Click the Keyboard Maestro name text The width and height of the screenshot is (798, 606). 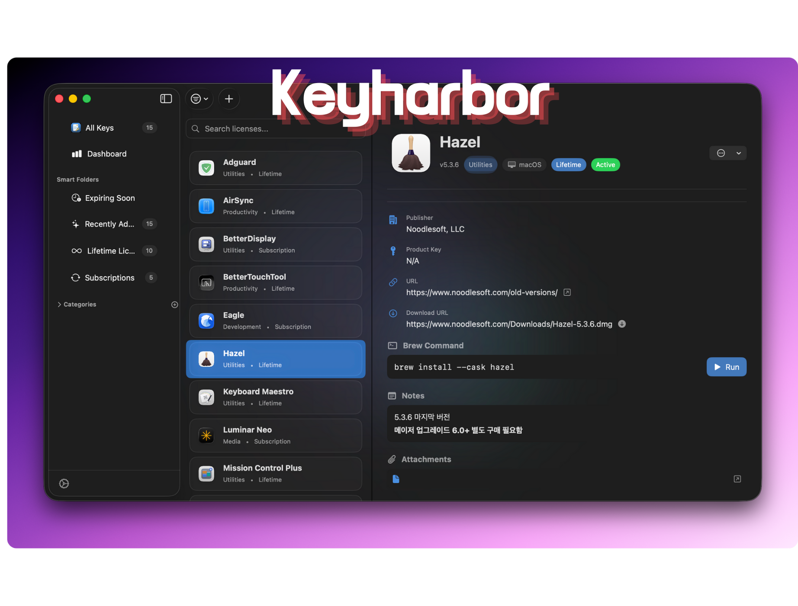coord(258,391)
